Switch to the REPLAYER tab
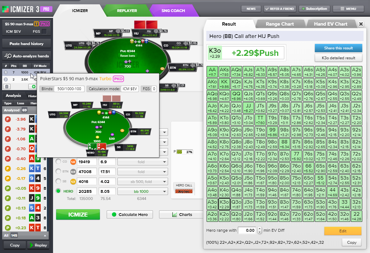Screen dimensions: 370x253 coord(127,10)
